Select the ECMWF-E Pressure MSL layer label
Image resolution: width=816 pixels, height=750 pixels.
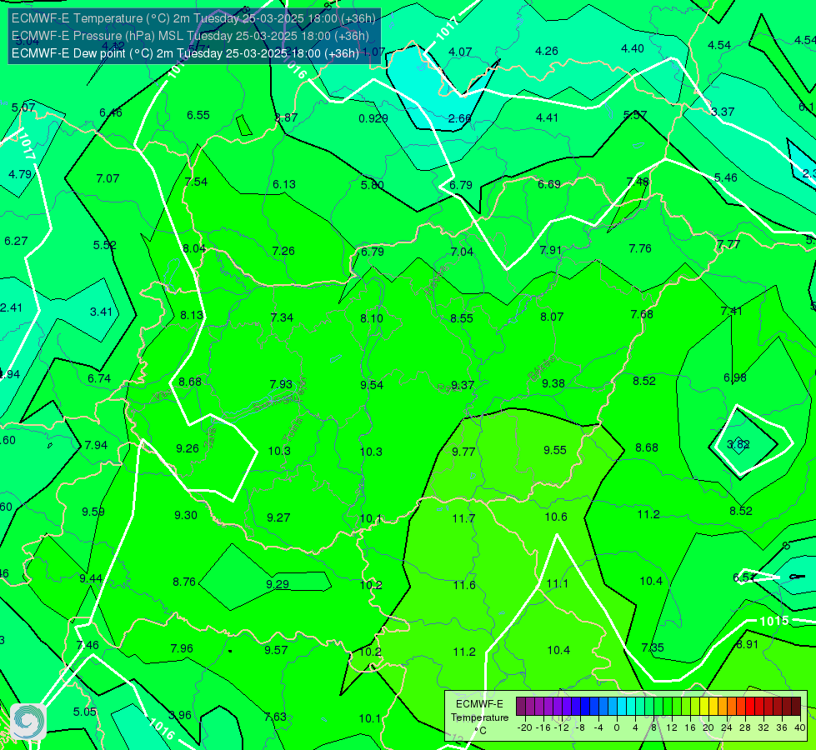coord(190,36)
